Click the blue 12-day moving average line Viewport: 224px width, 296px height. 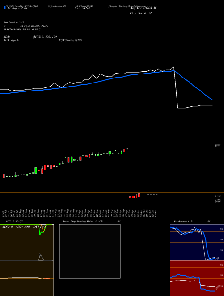(x=106, y=80)
